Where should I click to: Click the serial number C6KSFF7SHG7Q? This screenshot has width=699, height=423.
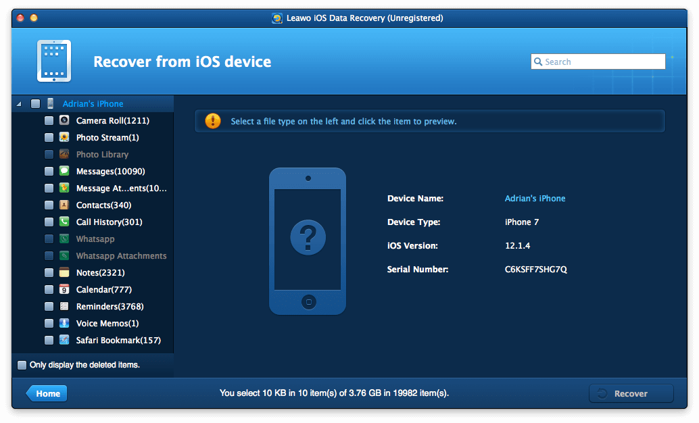(x=536, y=269)
